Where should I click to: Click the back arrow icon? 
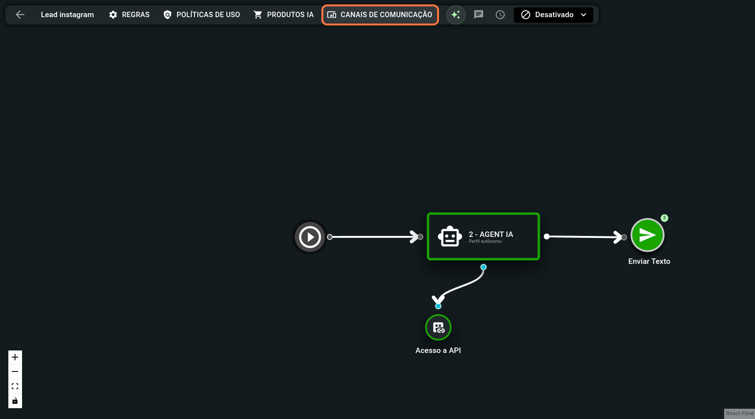pyautogui.click(x=20, y=15)
